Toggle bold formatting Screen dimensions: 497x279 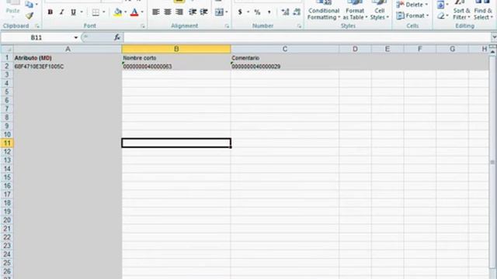click(x=50, y=12)
